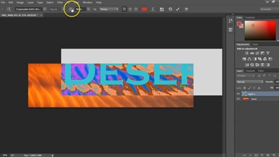This screenshot has height=157, width=279.
Task: Open the layer filter Kind dropdown
Action: (x=246, y=76)
